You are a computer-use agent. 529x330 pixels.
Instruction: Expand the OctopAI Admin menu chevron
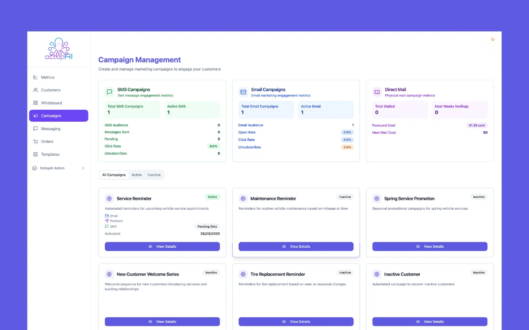83,168
